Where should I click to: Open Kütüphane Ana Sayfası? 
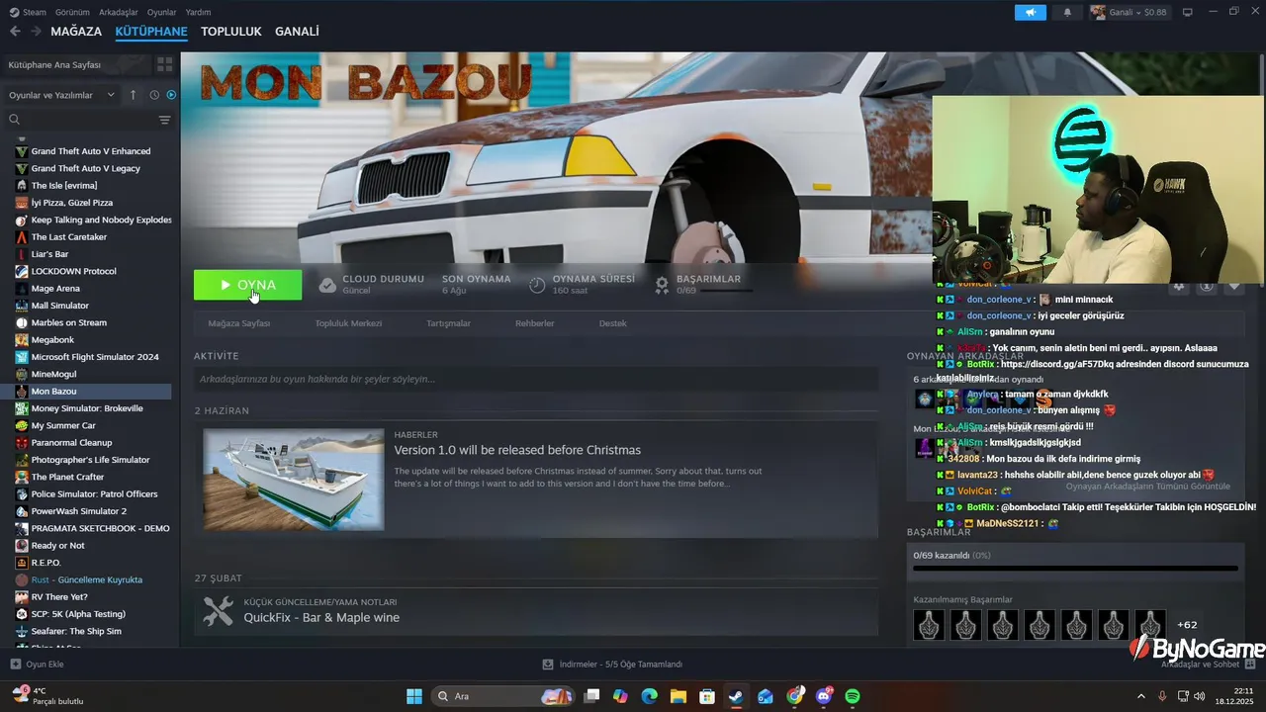77,64
